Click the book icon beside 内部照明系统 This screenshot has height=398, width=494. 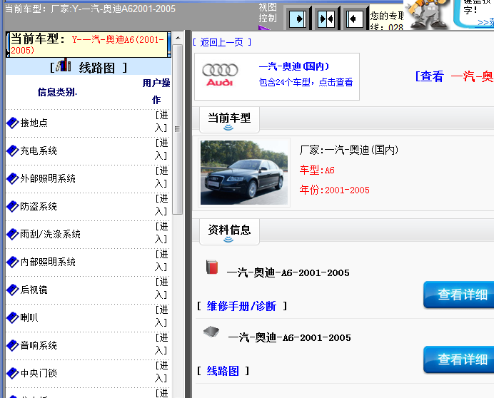(x=13, y=262)
